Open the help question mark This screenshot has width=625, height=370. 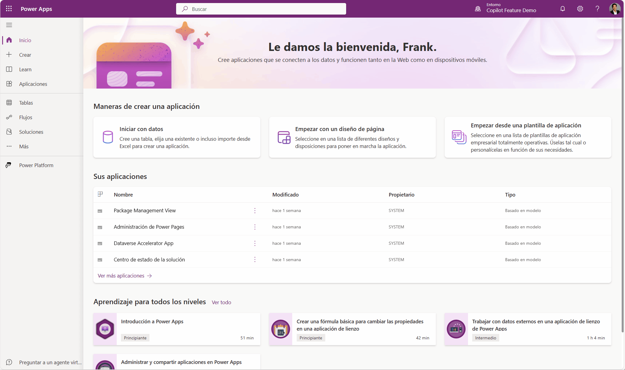[x=597, y=8]
